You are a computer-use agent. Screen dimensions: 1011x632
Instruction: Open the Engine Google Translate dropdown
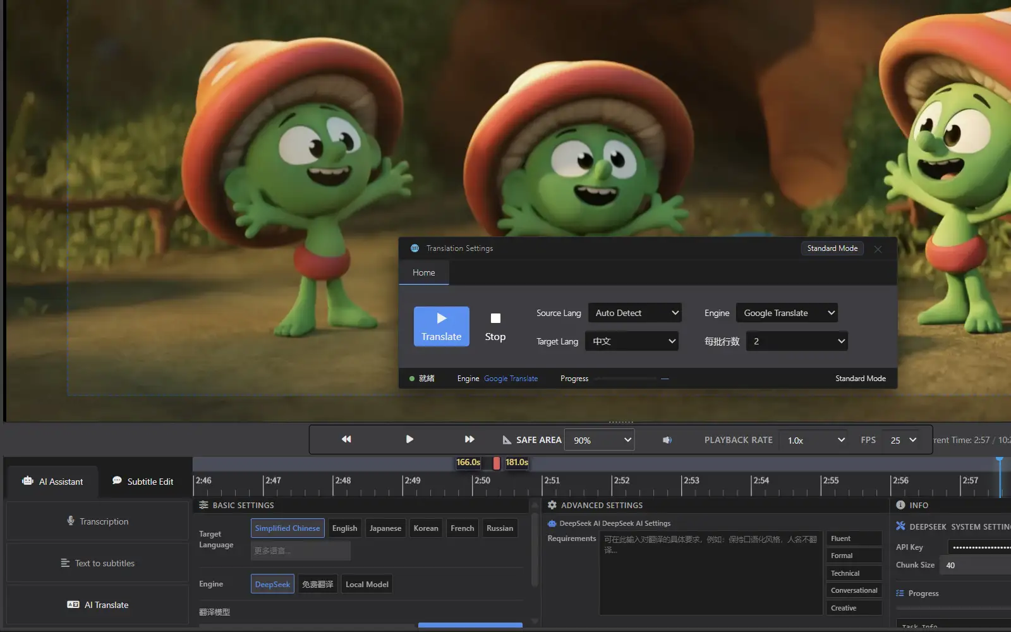pyautogui.click(x=787, y=313)
